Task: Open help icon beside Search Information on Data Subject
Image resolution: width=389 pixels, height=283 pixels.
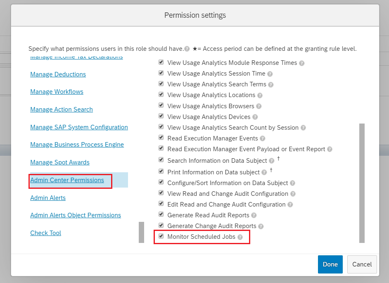Action: click(272, 161)
